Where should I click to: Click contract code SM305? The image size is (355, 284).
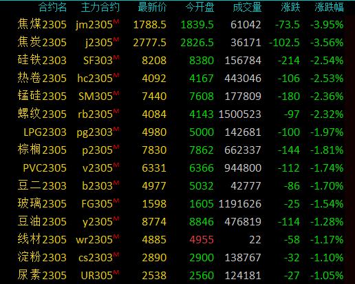[96, 97]
